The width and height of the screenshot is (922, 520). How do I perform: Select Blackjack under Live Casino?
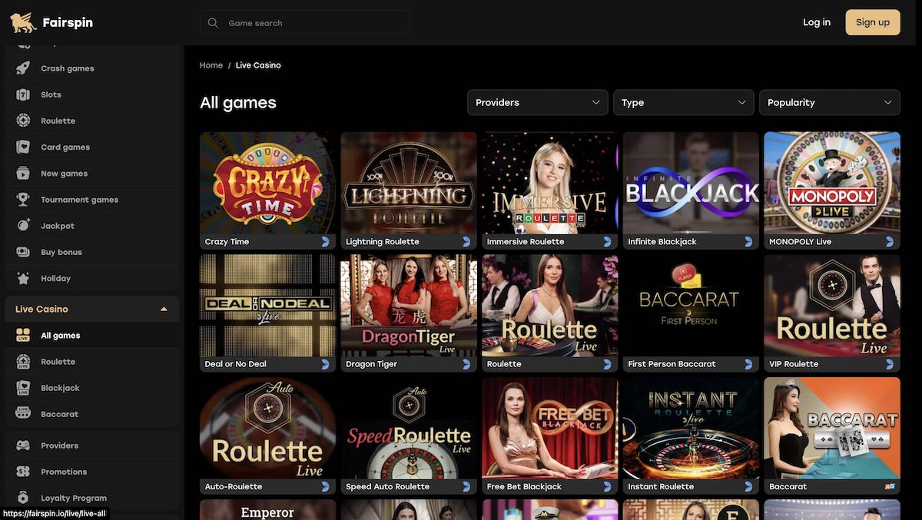click(x=60, y=388)
